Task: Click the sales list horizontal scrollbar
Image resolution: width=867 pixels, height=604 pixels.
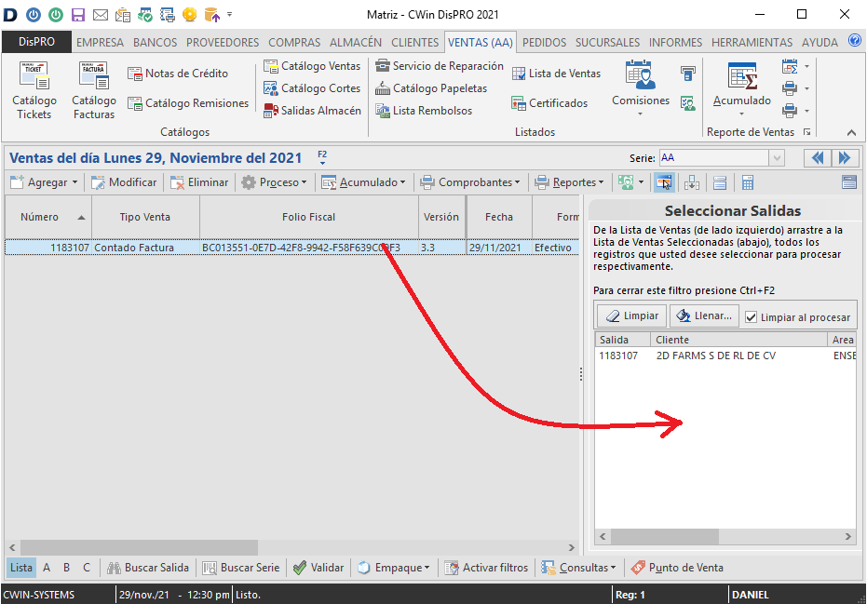Action: [140, 547]
